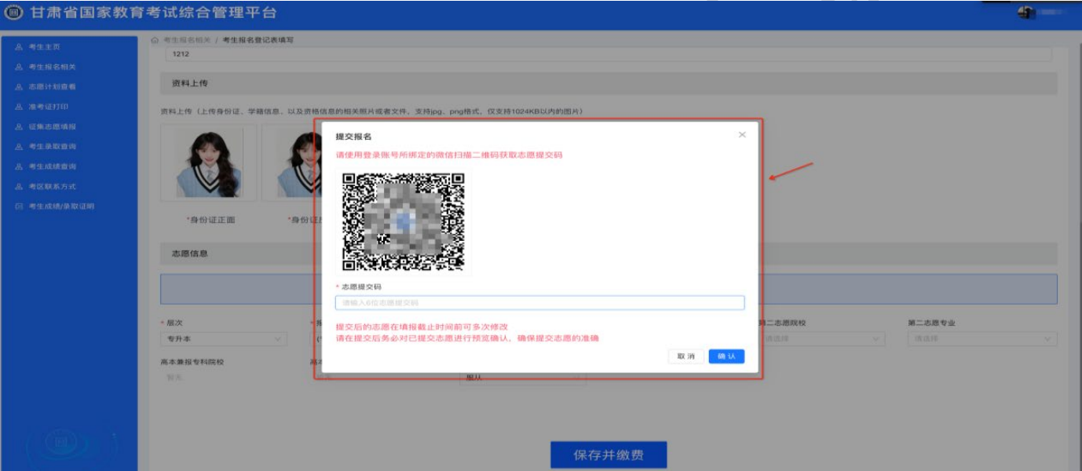Click 取消 button in dialog

pos(686,356)
